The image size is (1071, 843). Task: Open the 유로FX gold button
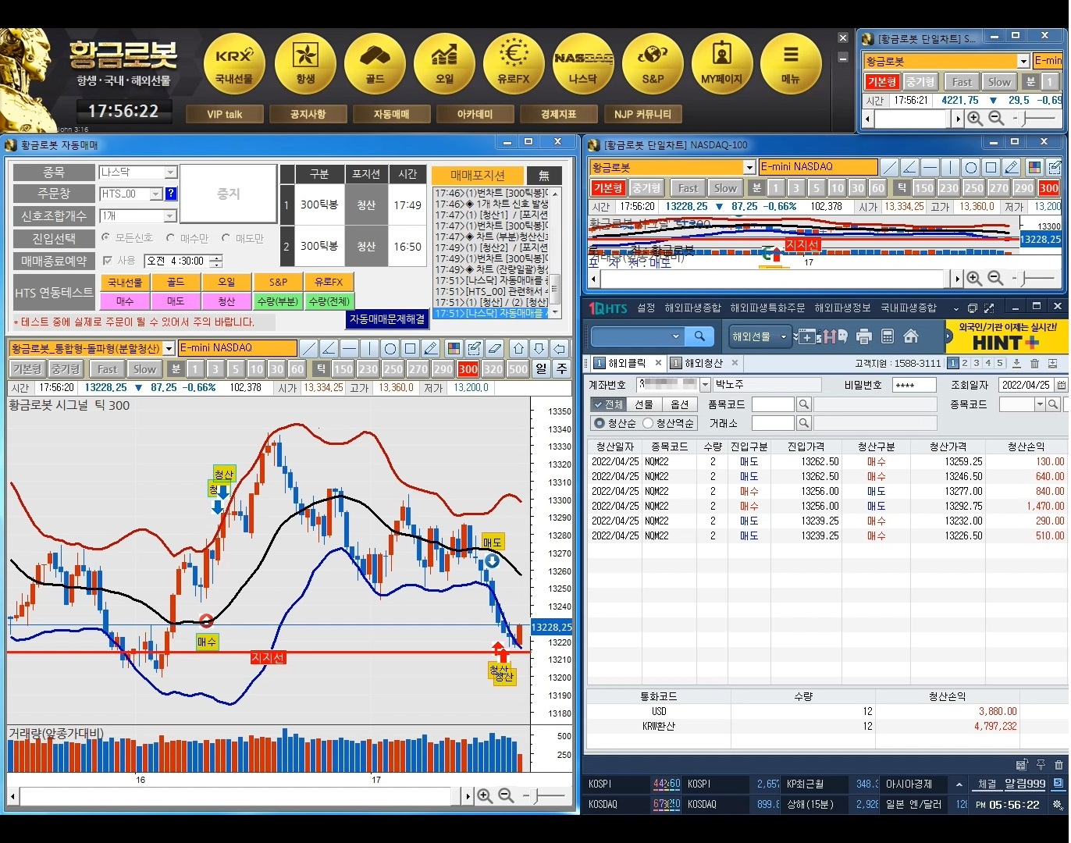pyautogui.click(x=514, y=64)
